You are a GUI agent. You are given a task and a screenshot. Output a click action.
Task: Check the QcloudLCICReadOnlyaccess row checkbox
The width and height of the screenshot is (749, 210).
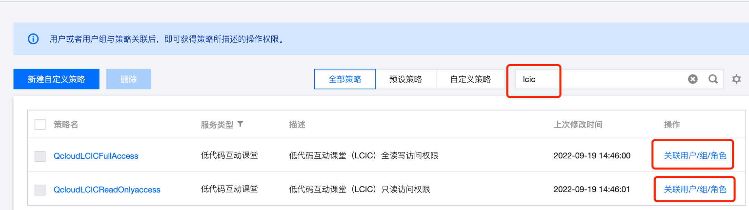click(x=40, y=190)
